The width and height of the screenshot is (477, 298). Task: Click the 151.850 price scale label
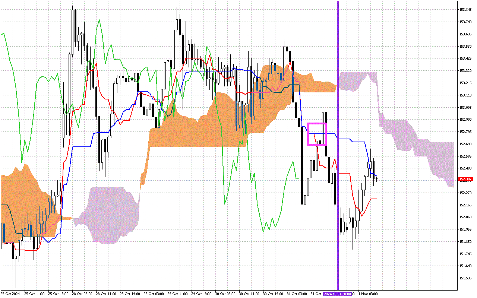tap(466, 242)
